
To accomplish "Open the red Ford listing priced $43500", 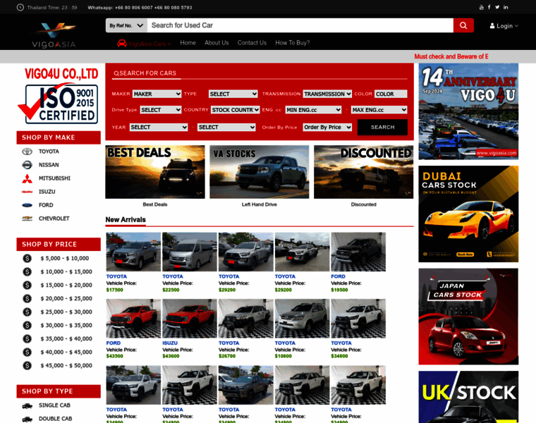I will coord(133,319).
